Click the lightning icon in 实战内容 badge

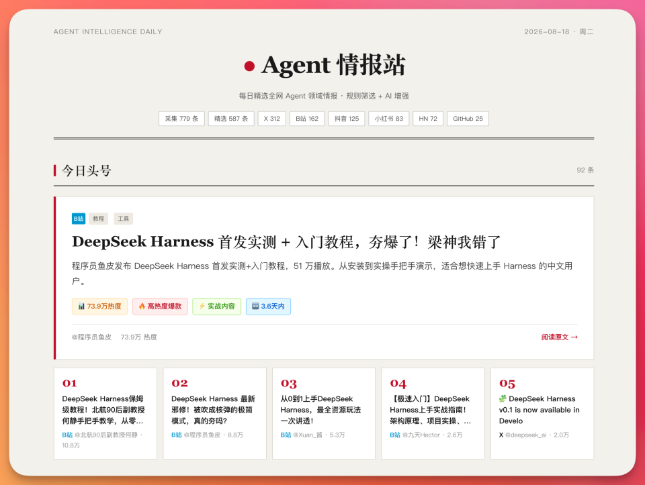coord(202,307)
